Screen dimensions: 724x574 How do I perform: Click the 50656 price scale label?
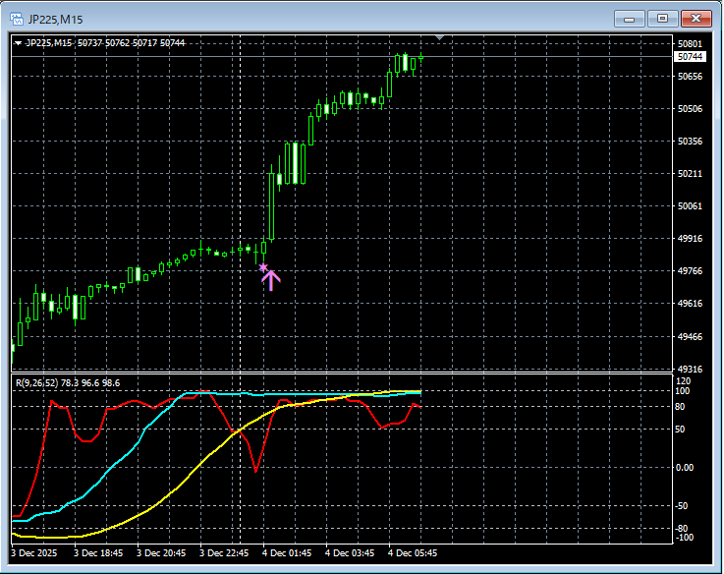point(690,77)
